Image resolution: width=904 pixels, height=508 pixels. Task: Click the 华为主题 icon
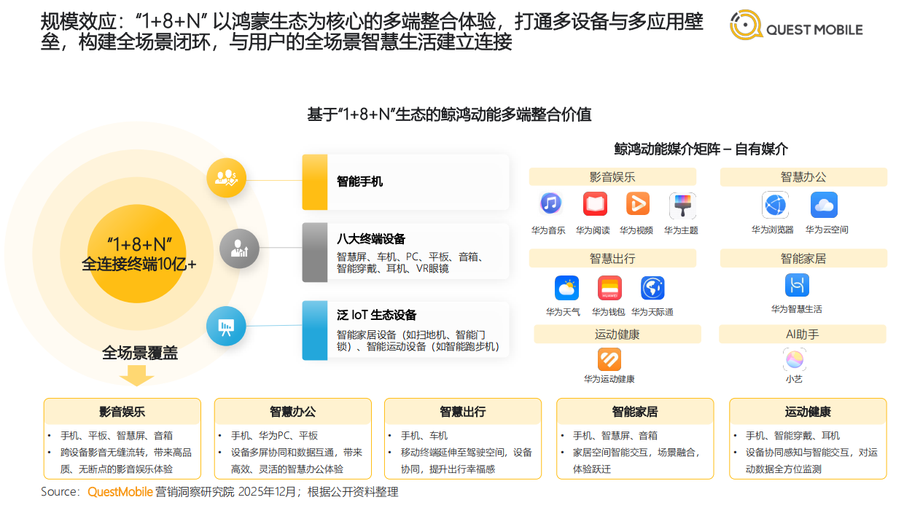tap(682, 205)
